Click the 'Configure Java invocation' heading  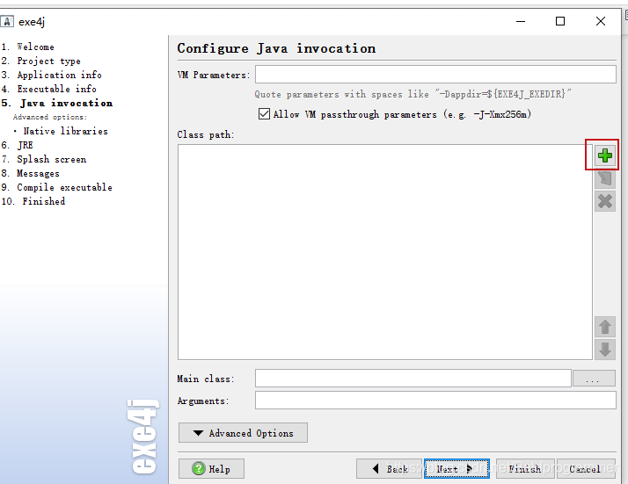pyautogui.click(x=276, y=48)
